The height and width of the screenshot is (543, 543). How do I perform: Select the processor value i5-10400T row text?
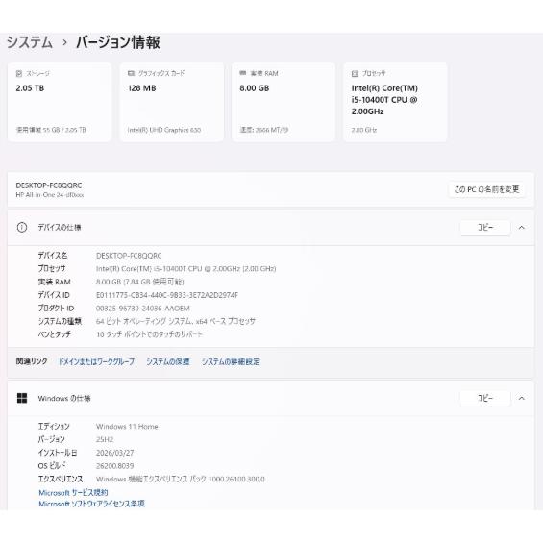185,269
